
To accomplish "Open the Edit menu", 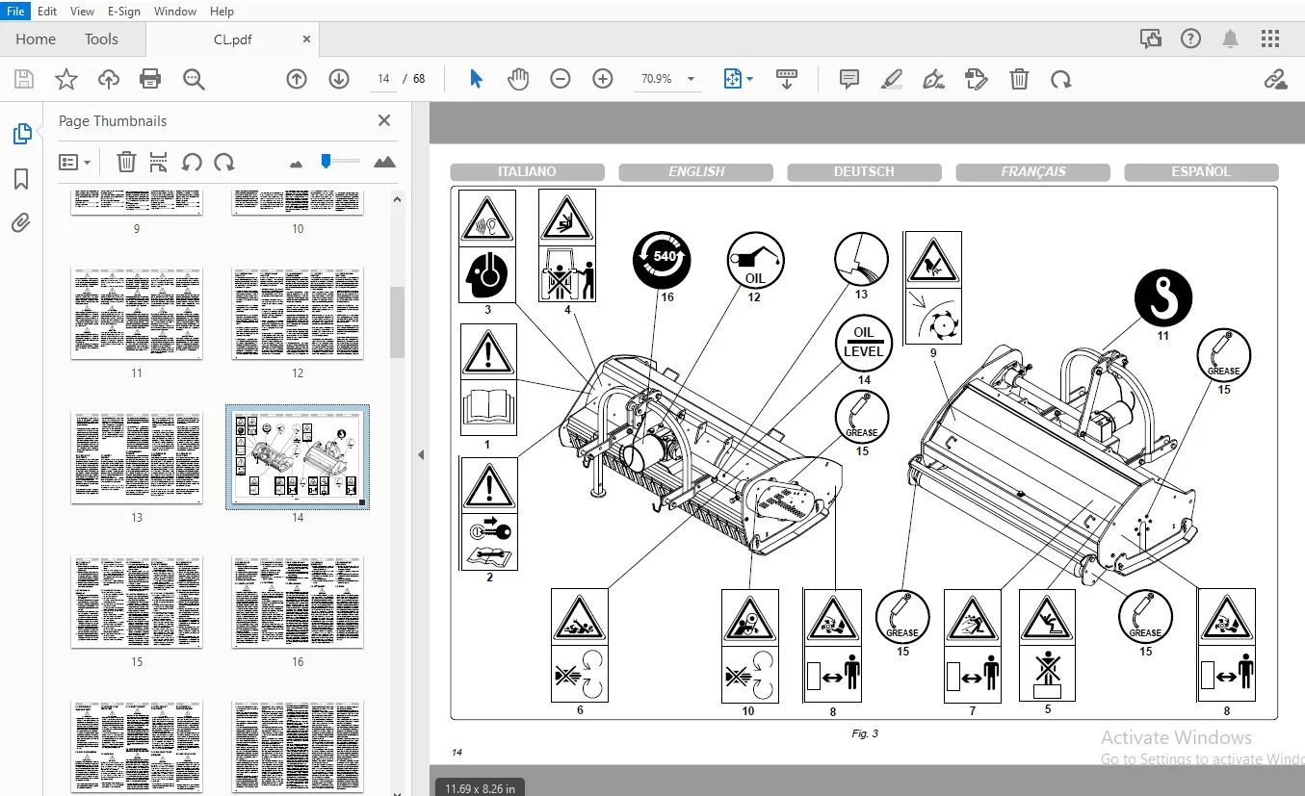I will click(x=47, y=12).
